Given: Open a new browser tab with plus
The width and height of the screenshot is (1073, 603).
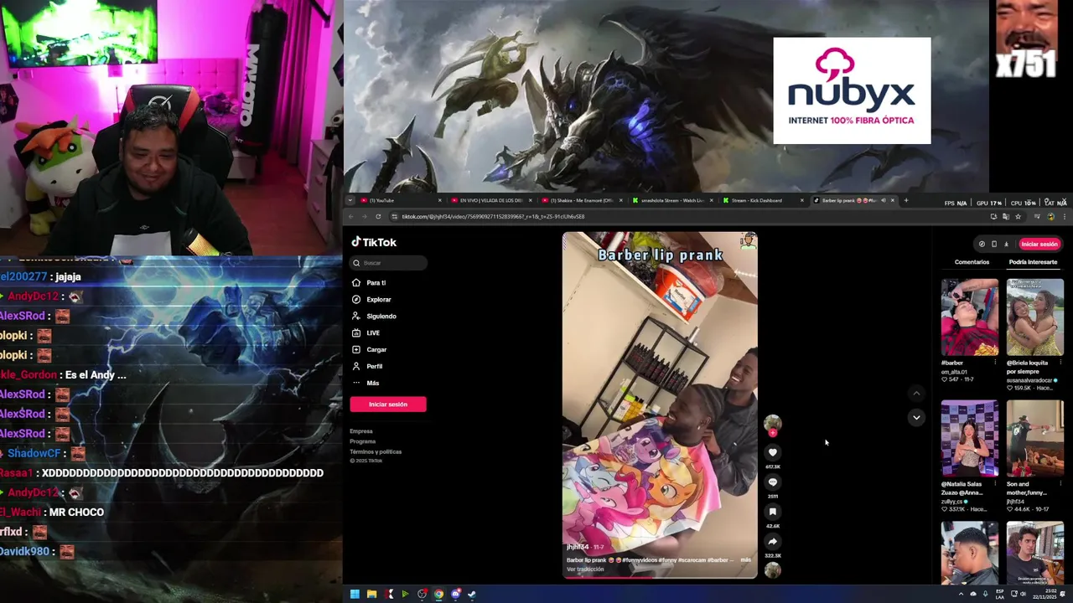Looking at the screenshot, I should point(905,200).
